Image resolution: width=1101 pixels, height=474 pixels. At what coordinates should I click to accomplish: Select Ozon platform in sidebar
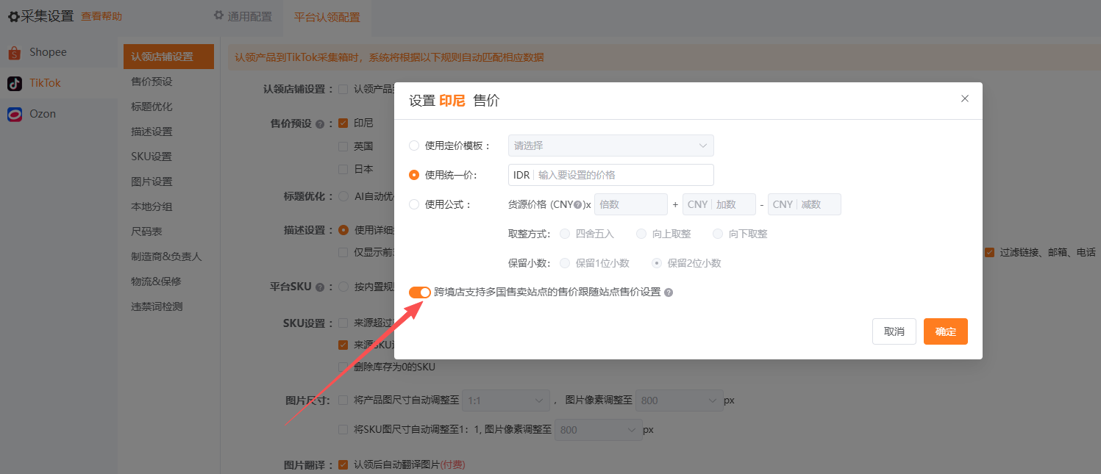tap(59, 115)
